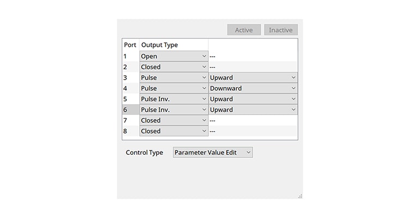Image resolution: width=420 pixels, height=218 pixels.
Task: Open Port 1 Output Type dropdown
Action: click(x=173, y=56)
